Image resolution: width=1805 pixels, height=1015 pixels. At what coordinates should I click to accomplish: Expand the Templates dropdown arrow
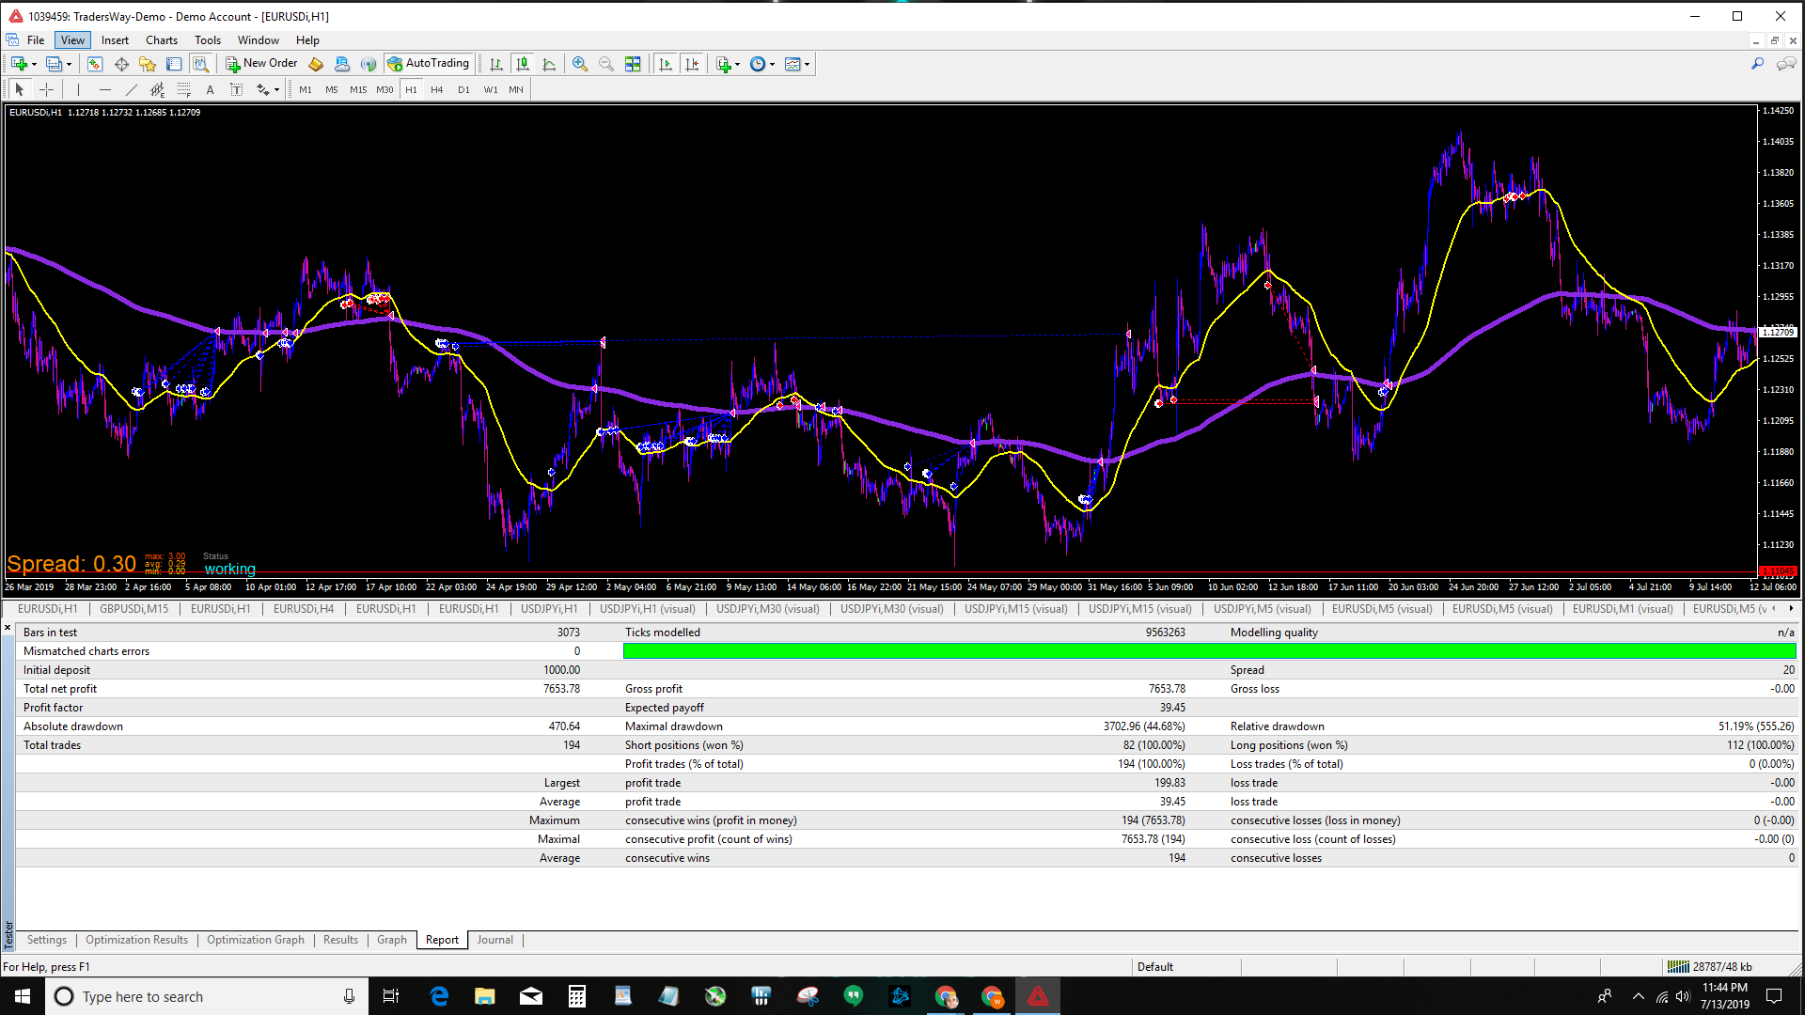coord(807,64)
